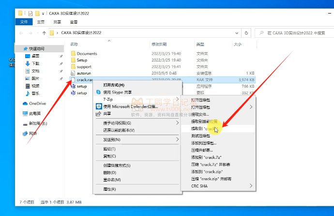Click the new folder icon in title bar
Viewport: 334px width, 216px height.
click(37, 14)
